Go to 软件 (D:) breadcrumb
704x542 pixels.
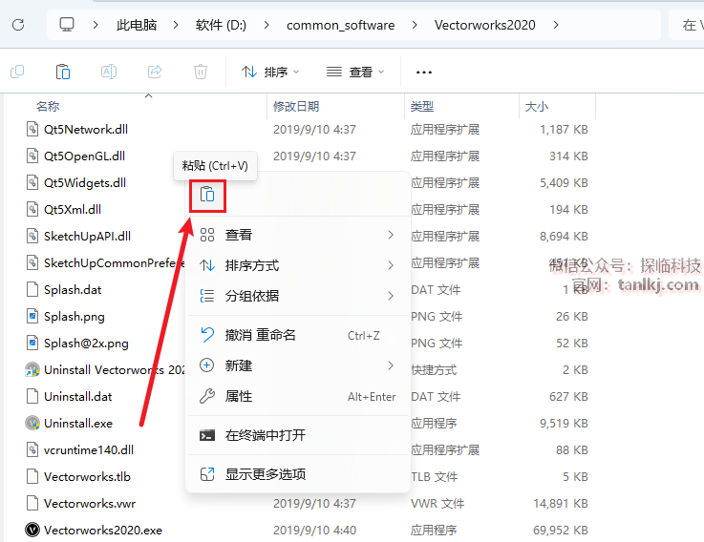(x=221, y=25)
